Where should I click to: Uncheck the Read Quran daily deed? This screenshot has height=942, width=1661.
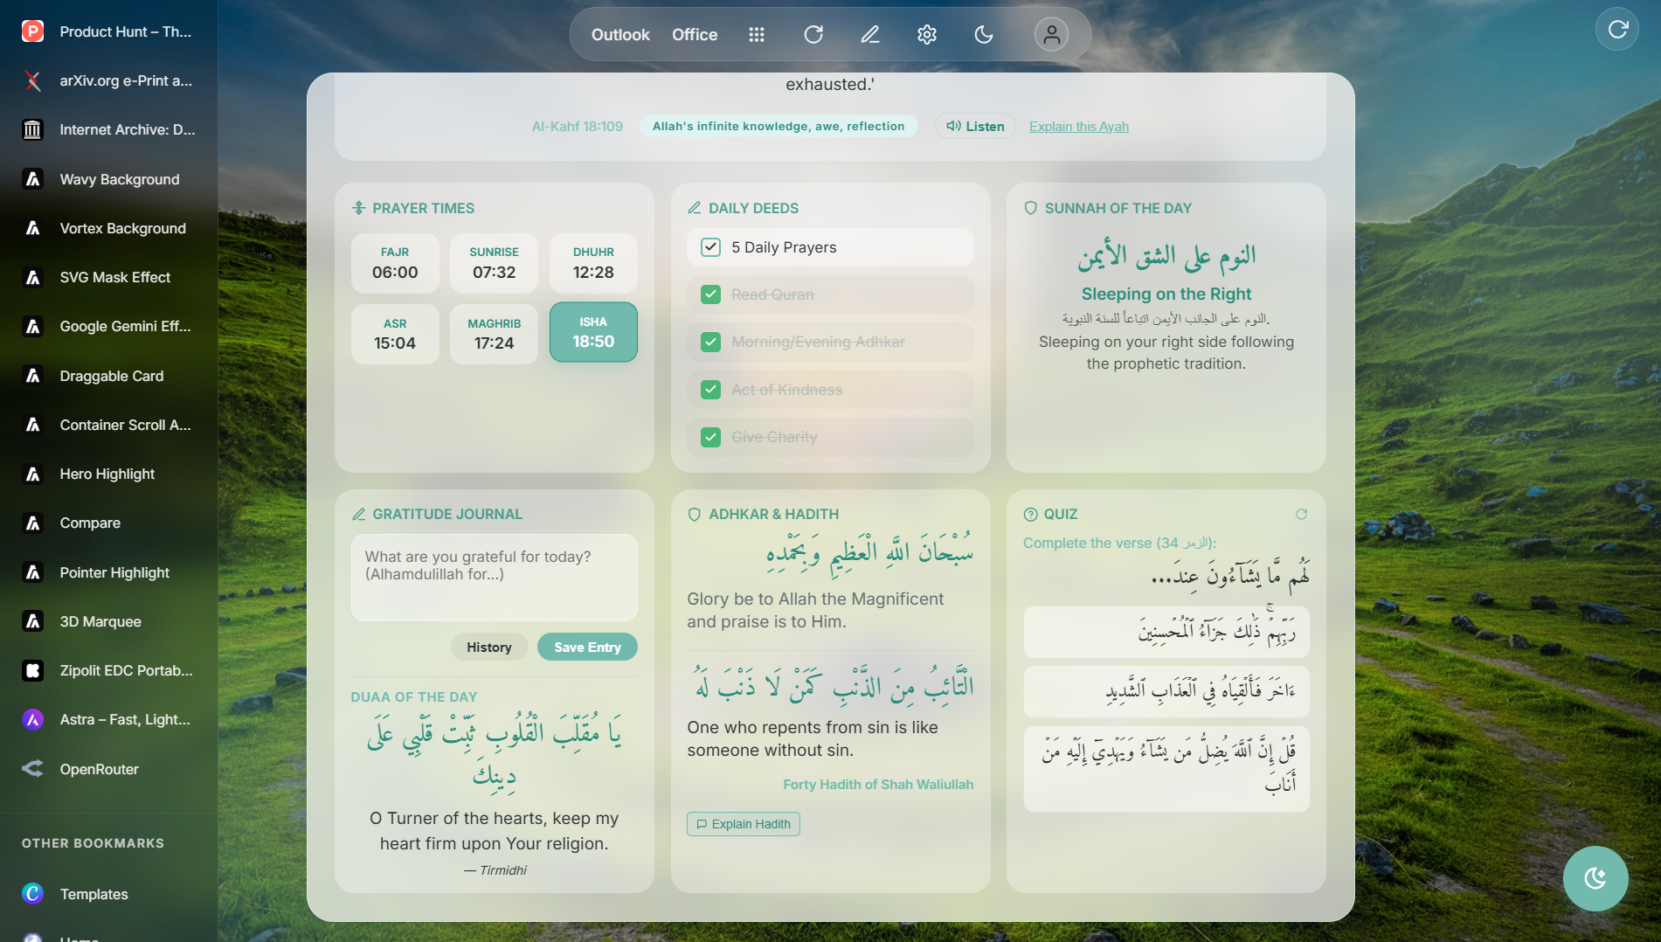(x=710, y=294)
